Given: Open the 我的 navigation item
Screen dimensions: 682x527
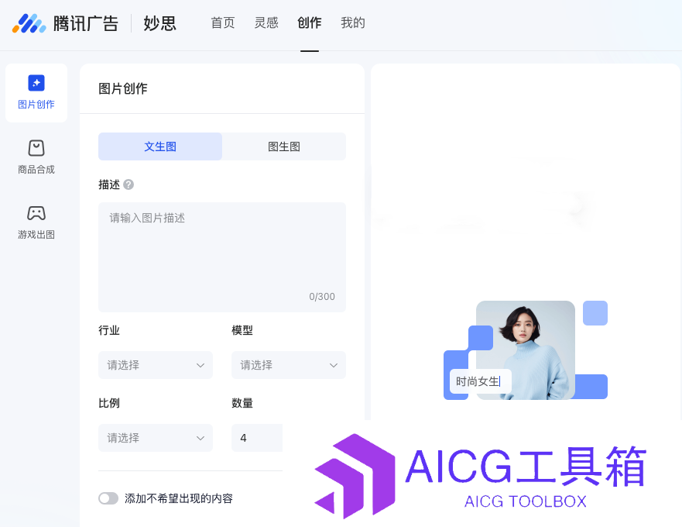Looking at the screenshot, I should point(353,22).
